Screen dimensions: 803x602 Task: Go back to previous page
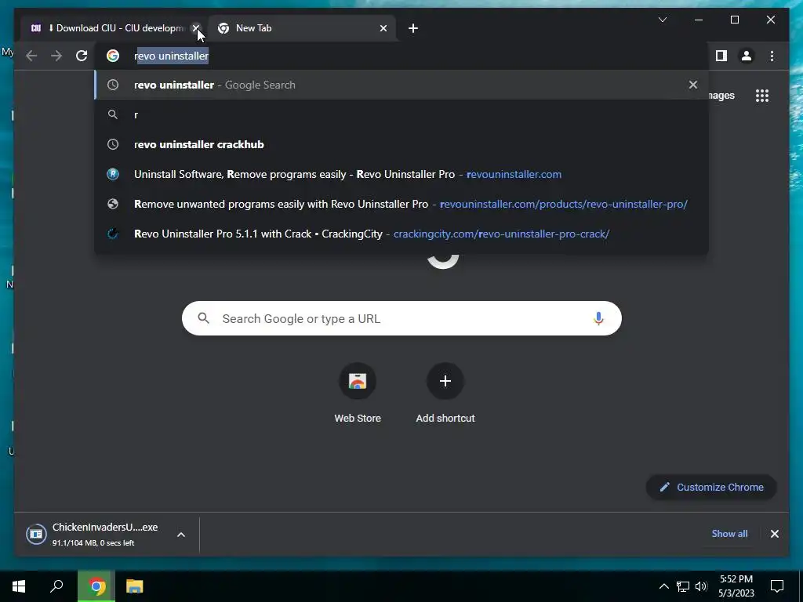coord(31,56)
